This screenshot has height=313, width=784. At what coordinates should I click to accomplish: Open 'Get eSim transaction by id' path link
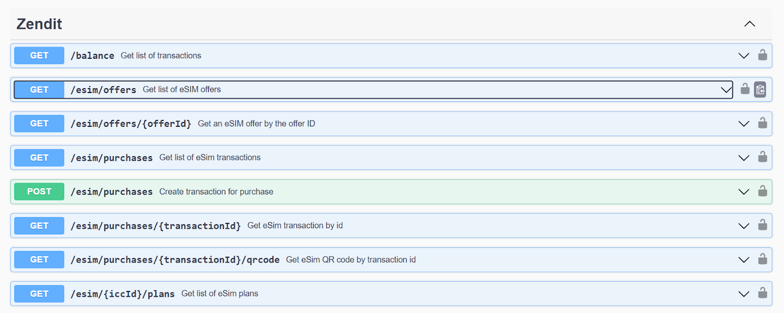[156, 226]
